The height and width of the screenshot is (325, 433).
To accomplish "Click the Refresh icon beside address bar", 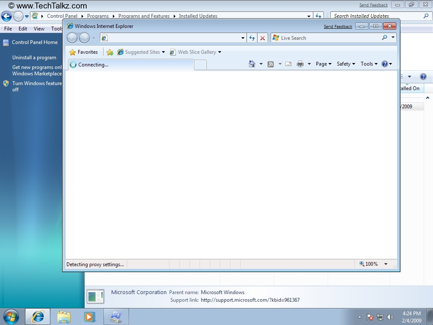I will pos(252,38).
